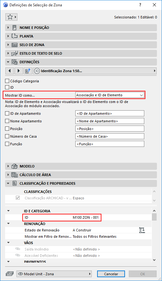
Task: Click the Função text input field
Action: coord(110,144)
